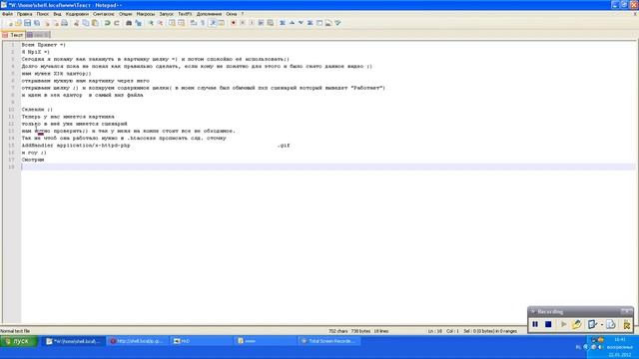Print the document using the printer icon
The width and height of the screenshot is (639, 359).
pyautogui.click(x=64, y=23)
